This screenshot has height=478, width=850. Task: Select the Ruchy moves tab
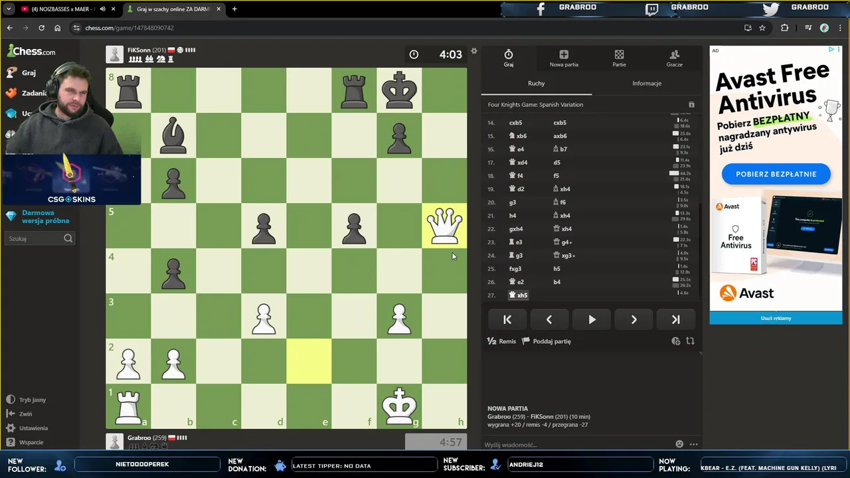[x=536, y=83]
